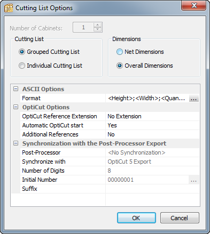210x234 pixels.
Task: Open the Format ellipsis browse button
Action: coord(194,98)
